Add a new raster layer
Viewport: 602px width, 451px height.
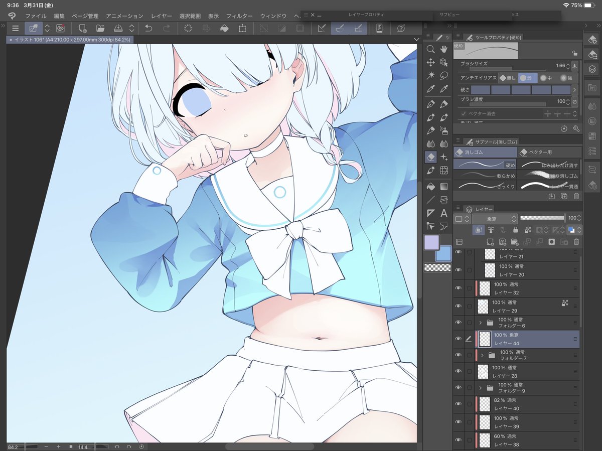(490, 242)
